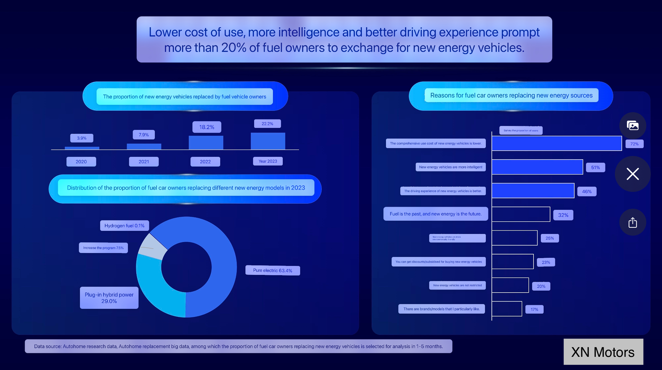
Task: Click the share/upload icon
Action: click(x=633, y=223)
